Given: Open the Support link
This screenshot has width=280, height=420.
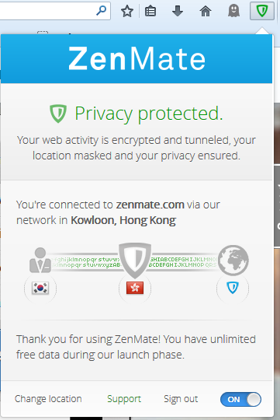Looking at the screenshot, I should [124, 399].
